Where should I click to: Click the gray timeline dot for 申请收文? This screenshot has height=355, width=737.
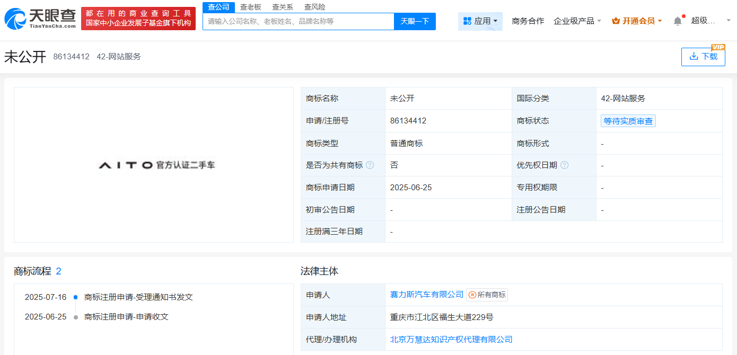76,317
